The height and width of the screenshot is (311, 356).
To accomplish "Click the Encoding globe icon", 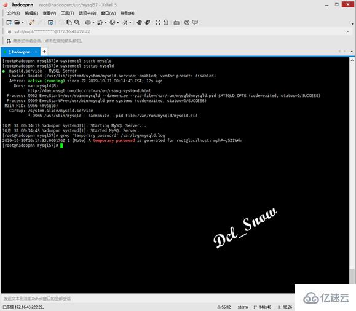I will pyautogui.click(x=113, y=22).
